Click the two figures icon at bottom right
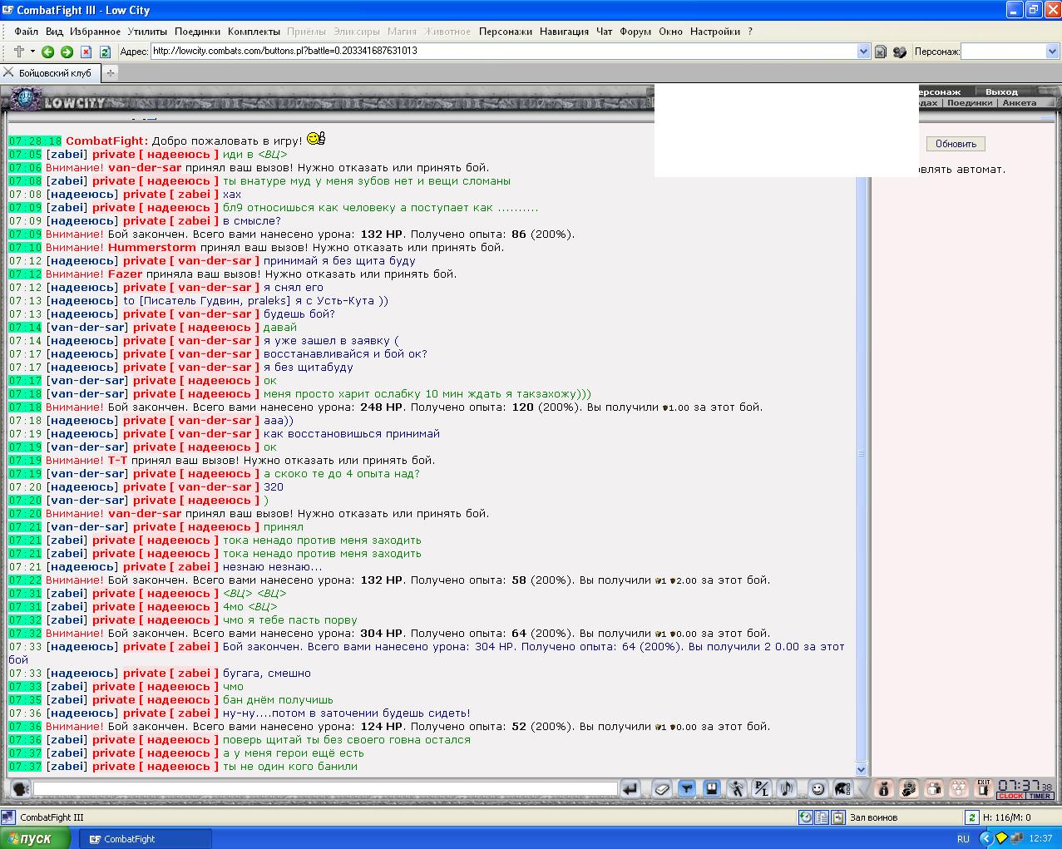The image size is (1062, 849). [x=935, y=788]
